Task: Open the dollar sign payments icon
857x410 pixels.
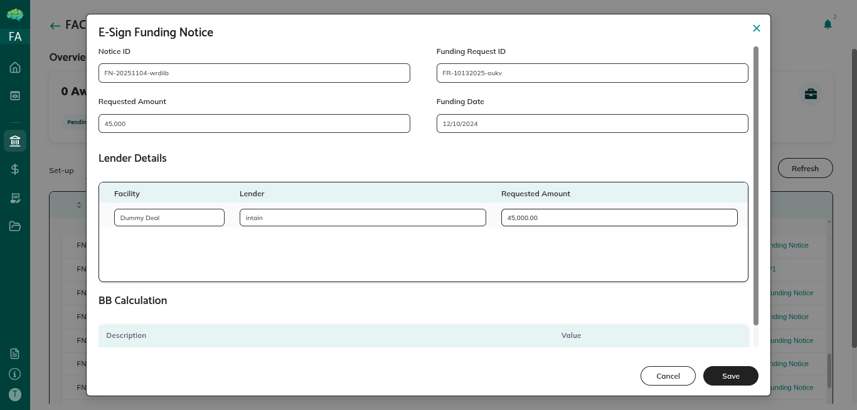Action: click(x=15, y=169)
